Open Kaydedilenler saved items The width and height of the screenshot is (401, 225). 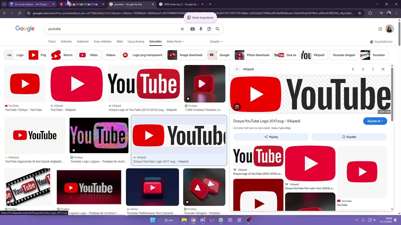[381, 42]
